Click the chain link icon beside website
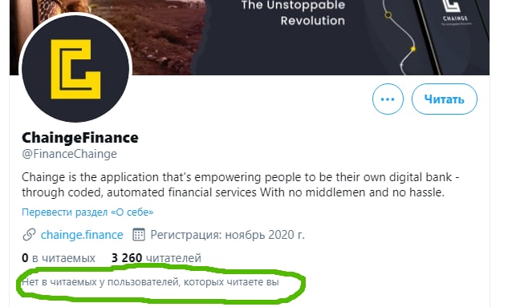The image size is (512, 307). point(29,235)
